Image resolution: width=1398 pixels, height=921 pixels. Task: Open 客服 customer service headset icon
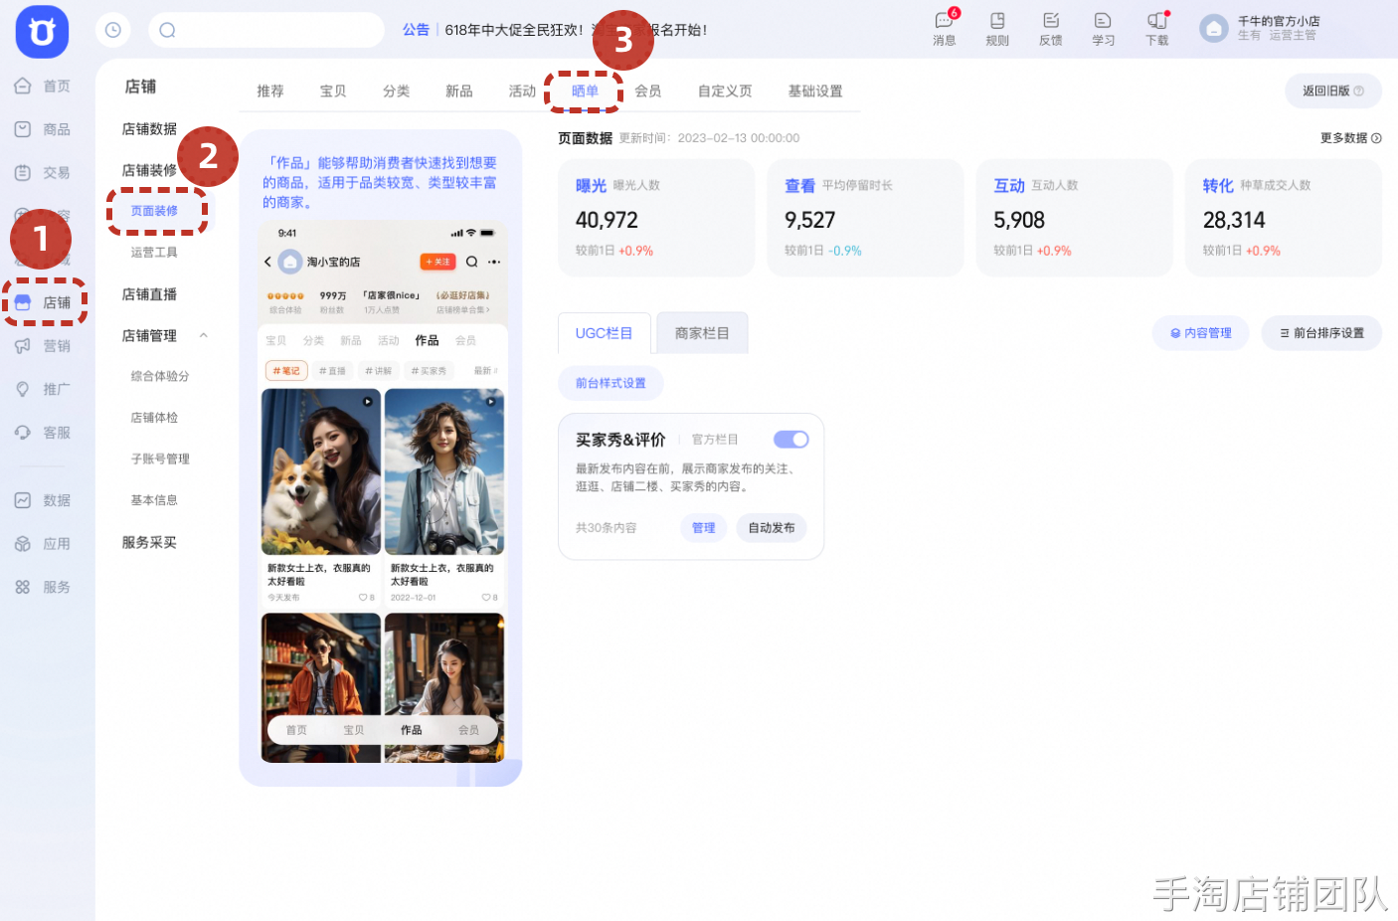point(23,433)
